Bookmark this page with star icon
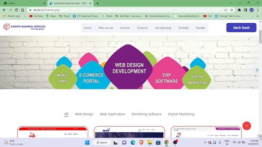This screenshot has width=262, height=147. (232, 10)
